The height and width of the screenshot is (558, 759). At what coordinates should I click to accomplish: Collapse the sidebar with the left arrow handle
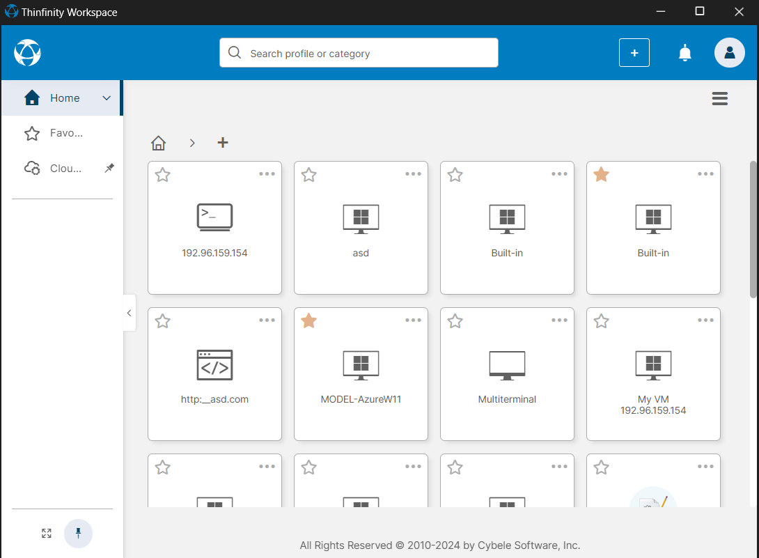(130, 313)
